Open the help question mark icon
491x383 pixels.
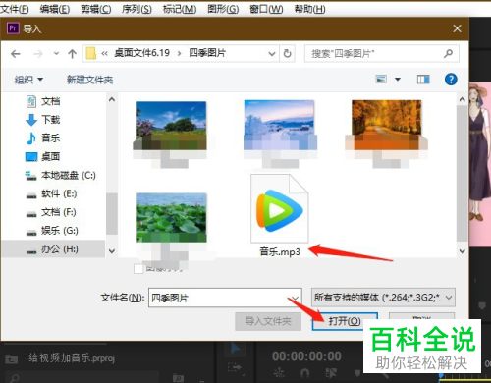click(x=451, y=80)
